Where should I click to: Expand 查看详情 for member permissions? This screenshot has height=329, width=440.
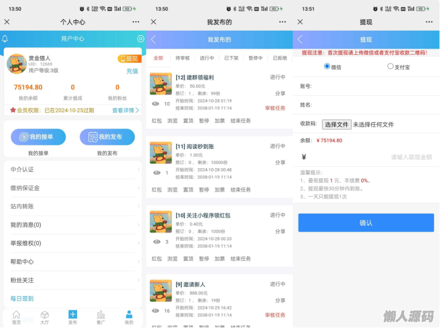click(x=125, y=110)
